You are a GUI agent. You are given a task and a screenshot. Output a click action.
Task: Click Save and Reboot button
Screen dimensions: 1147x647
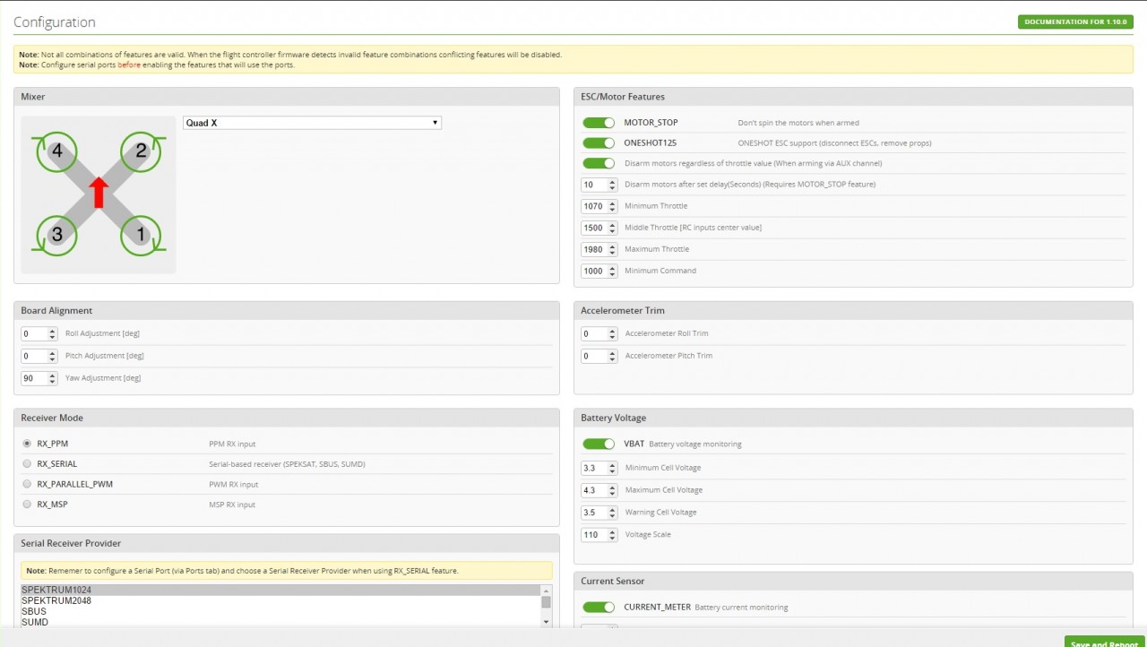tap(1104, 643)
